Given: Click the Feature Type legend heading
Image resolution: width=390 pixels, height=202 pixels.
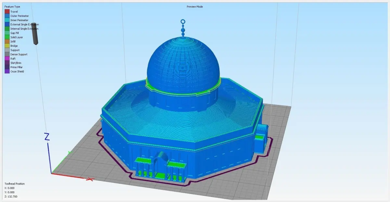Looking at the screenshot, I should (12, 6).
